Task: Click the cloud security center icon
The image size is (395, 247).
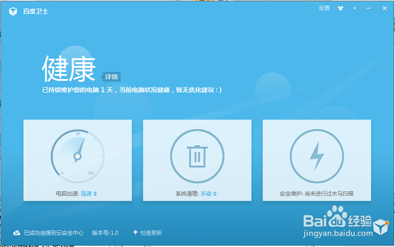Action: (x=17, y=233)
